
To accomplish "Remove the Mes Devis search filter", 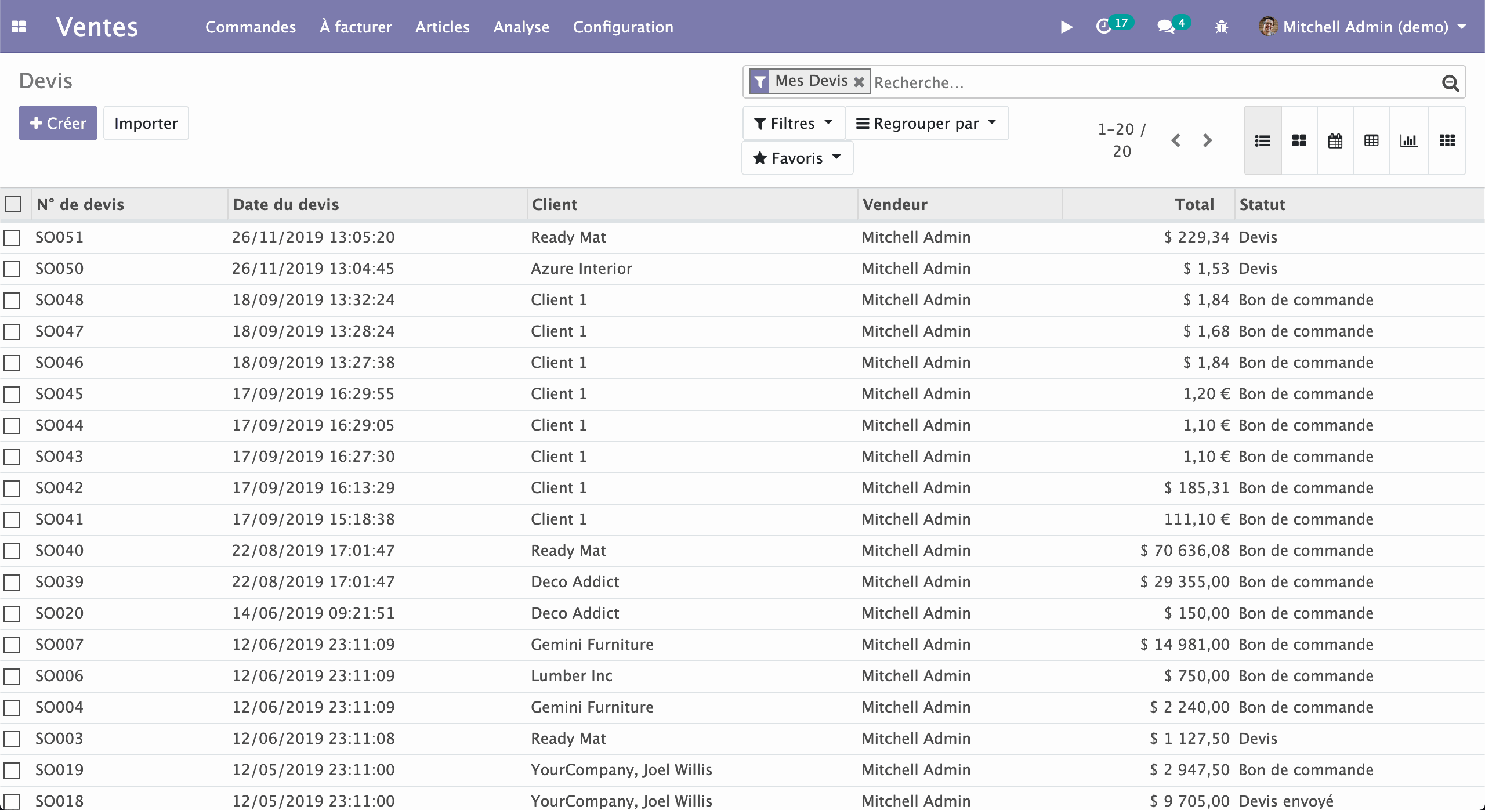I will pyautogui.click(x=859, y=81).
